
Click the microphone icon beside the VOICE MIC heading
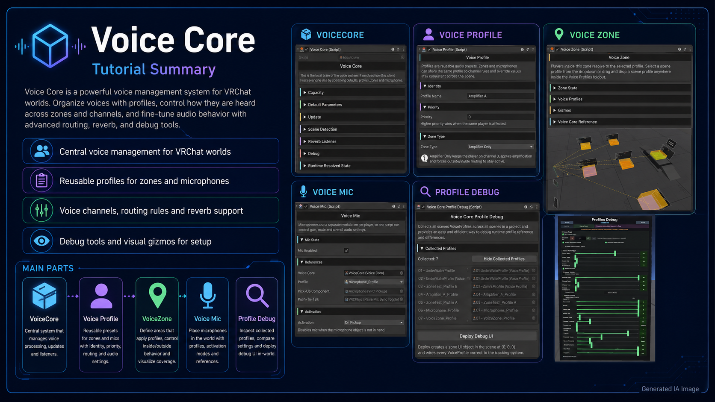point(303,191)
